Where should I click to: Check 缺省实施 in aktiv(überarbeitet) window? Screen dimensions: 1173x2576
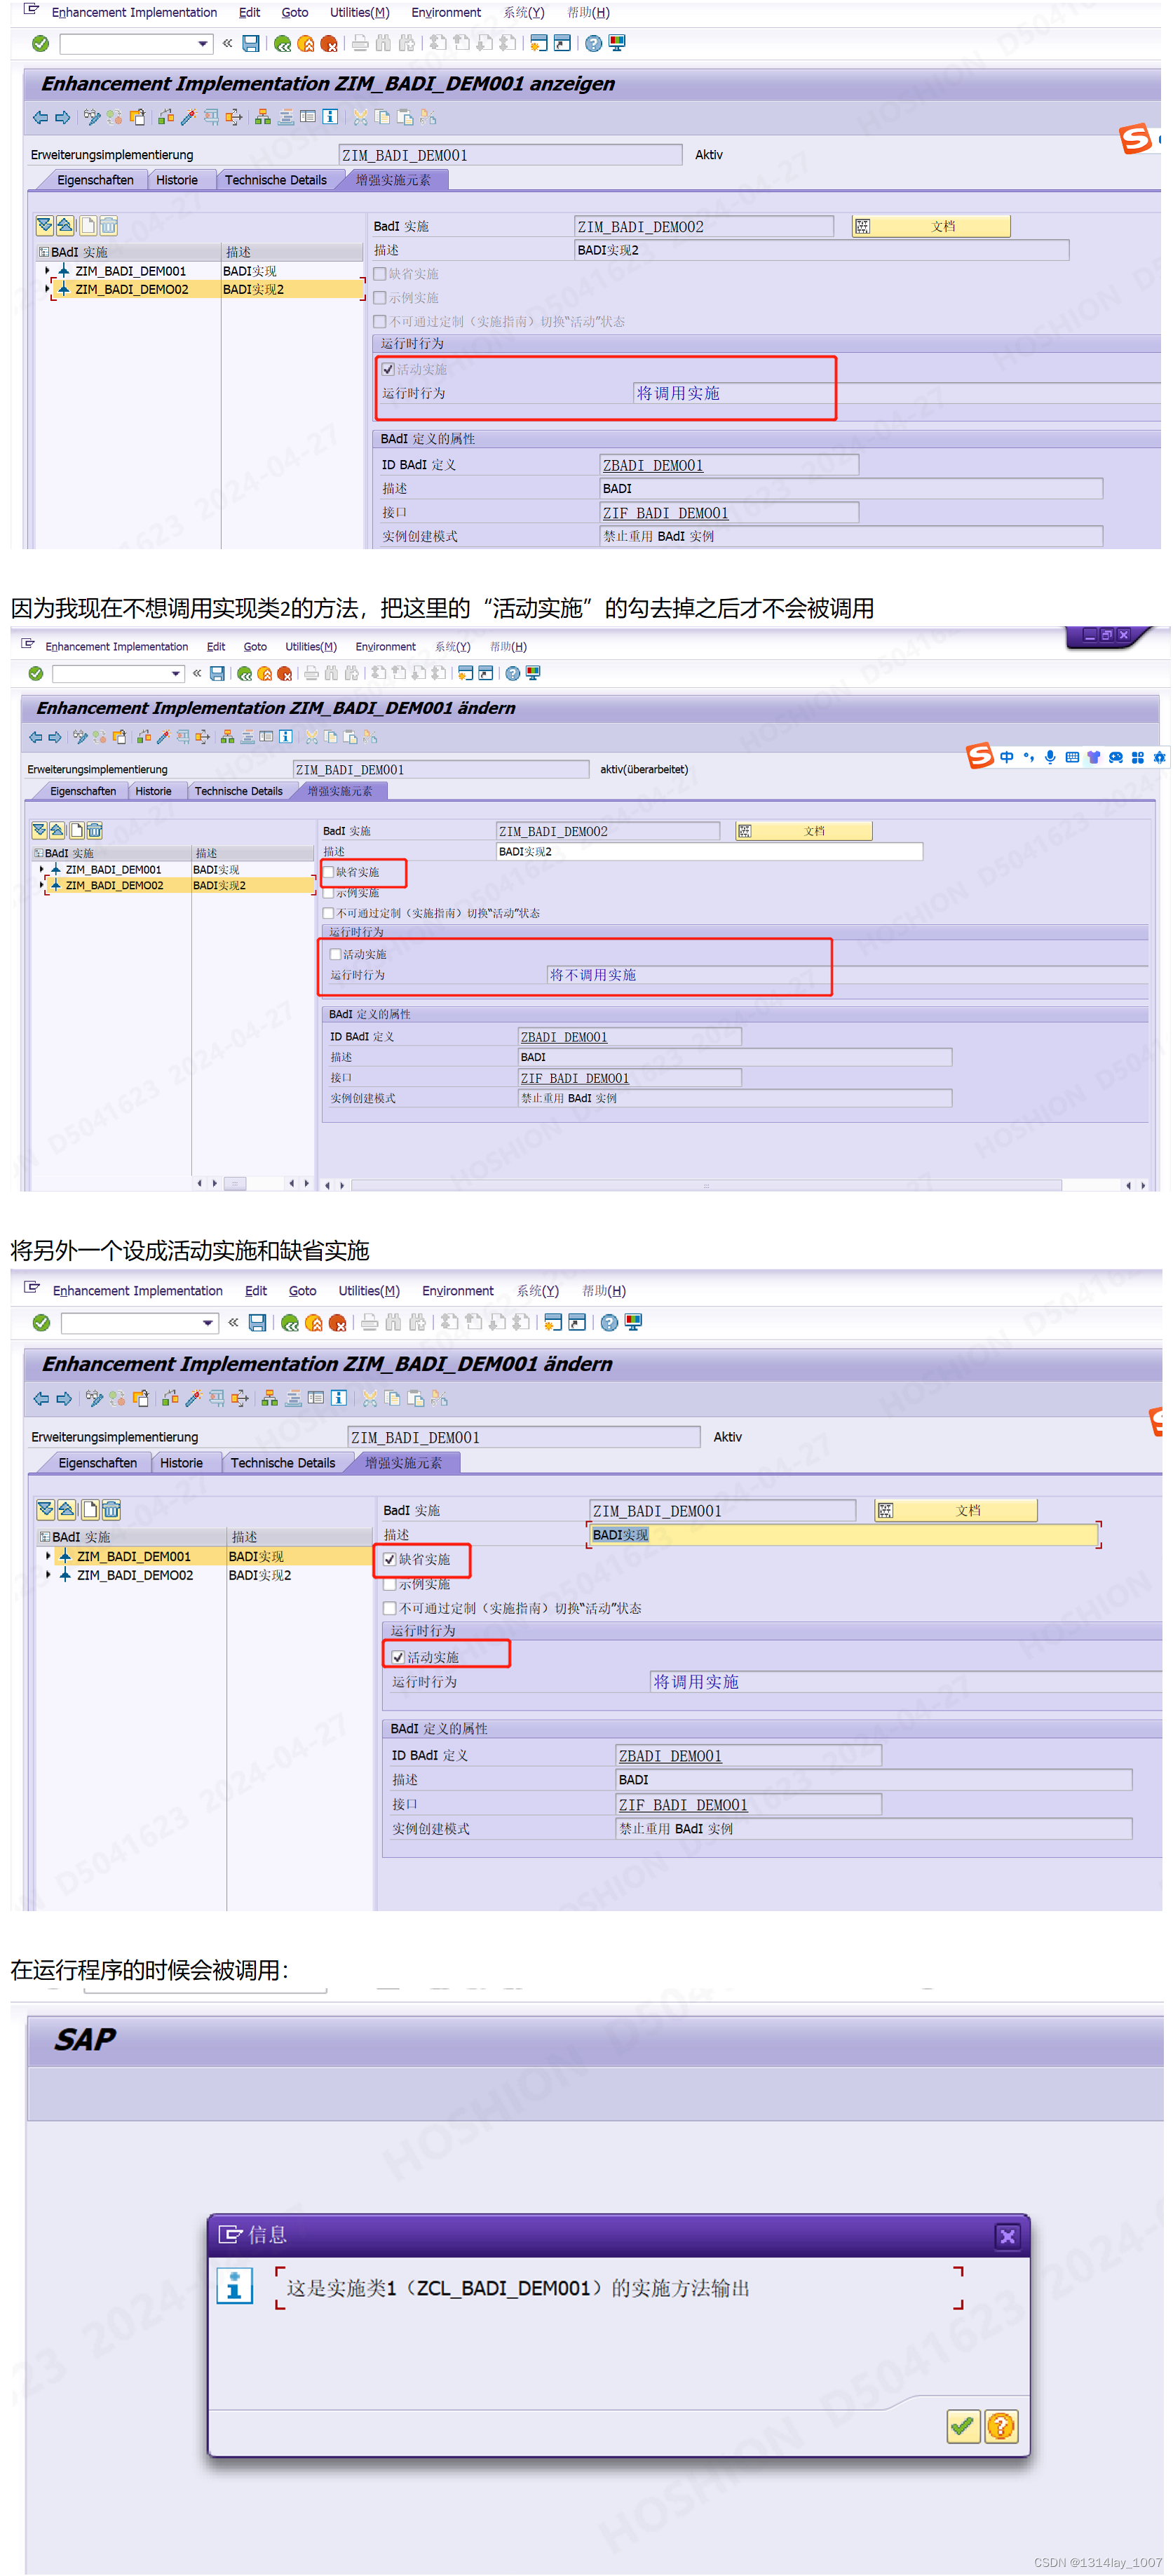[x=328, y=873]
